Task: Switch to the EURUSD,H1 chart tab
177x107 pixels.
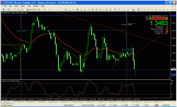Action: tap(30, 102)
